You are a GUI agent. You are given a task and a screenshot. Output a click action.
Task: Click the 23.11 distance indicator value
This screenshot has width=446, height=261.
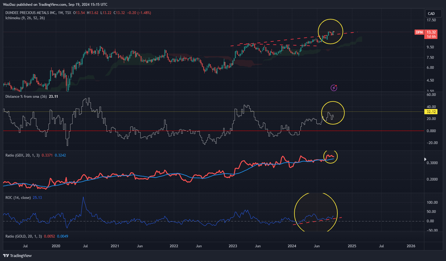(53, 97)
